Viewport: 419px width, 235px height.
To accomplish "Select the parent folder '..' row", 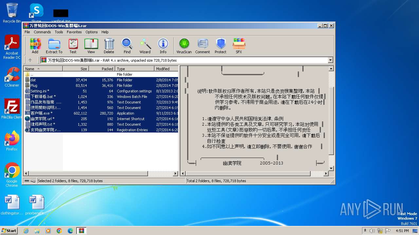I will (101, 74).
